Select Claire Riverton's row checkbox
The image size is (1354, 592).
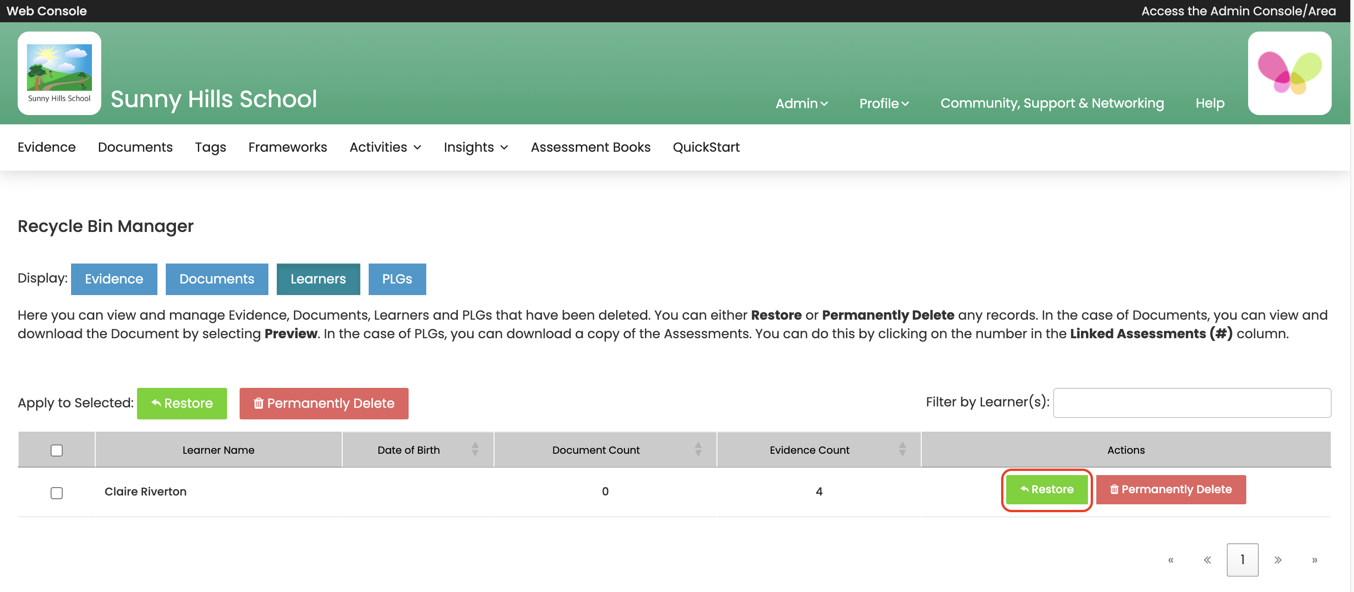pyautogui.click(x=56, y=492)
